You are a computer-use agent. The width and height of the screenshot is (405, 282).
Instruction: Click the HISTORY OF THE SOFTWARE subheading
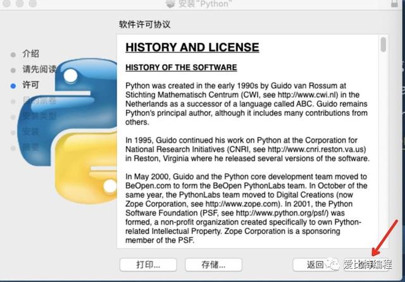tap(181, 68)
